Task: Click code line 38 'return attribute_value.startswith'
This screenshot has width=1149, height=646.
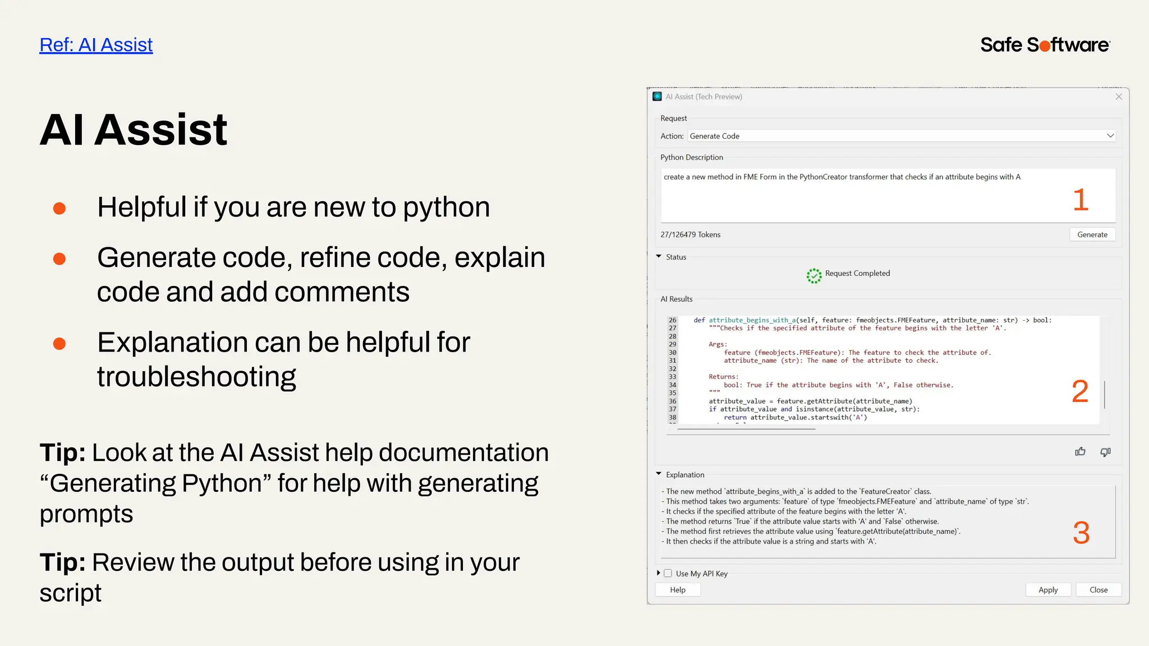Action: coord(795,418)
